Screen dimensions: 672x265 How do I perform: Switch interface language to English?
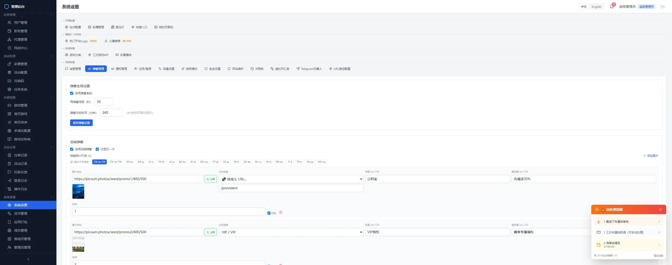[596, 7]
